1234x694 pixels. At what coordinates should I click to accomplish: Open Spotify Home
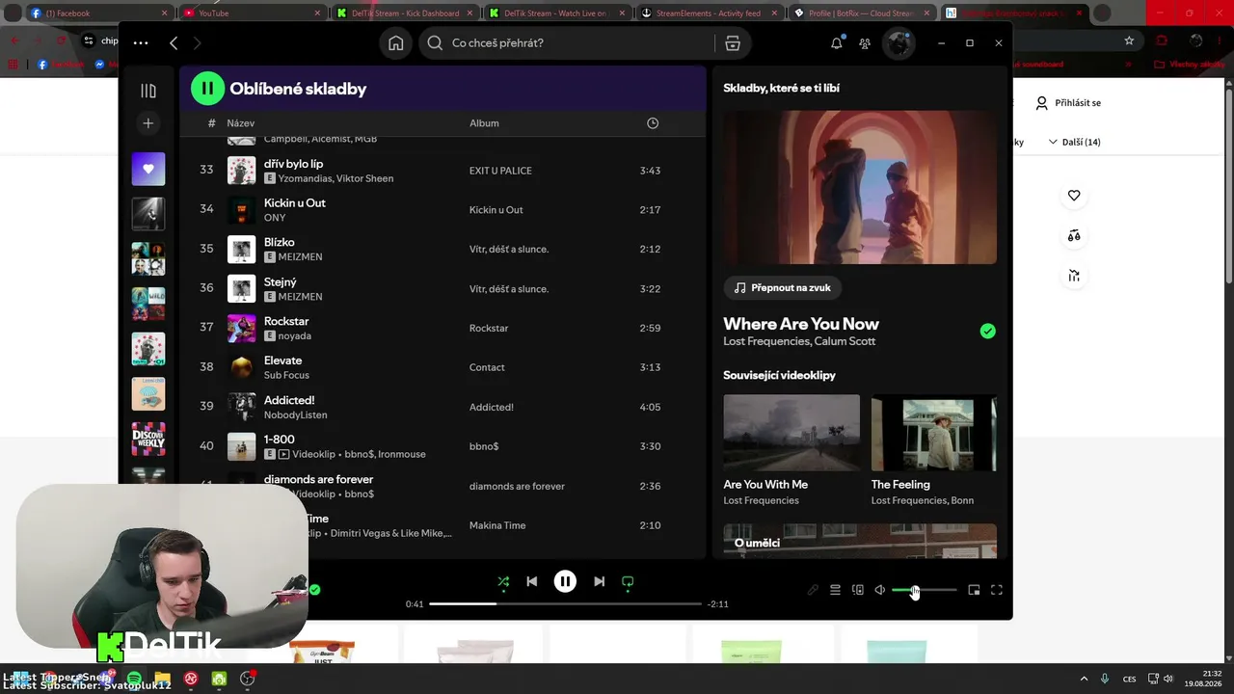(x=396, y=43)
